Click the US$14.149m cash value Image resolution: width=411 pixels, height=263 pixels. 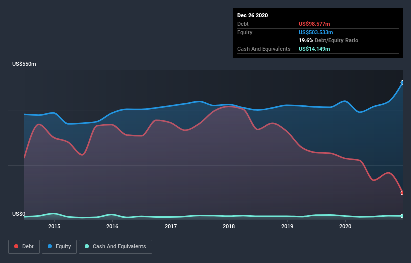coord(314,49)
